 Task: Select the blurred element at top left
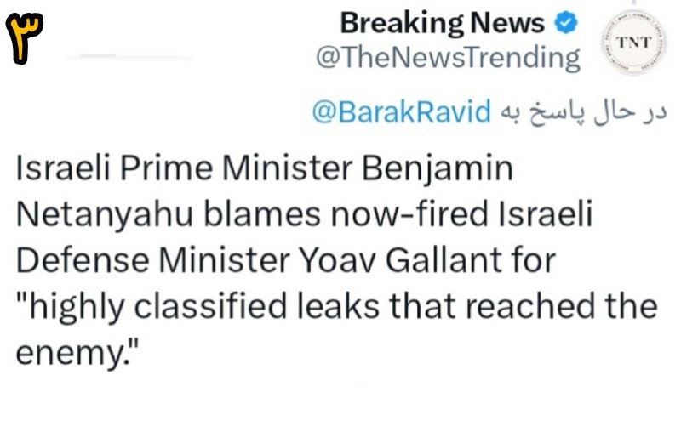(x=130, y=56)
